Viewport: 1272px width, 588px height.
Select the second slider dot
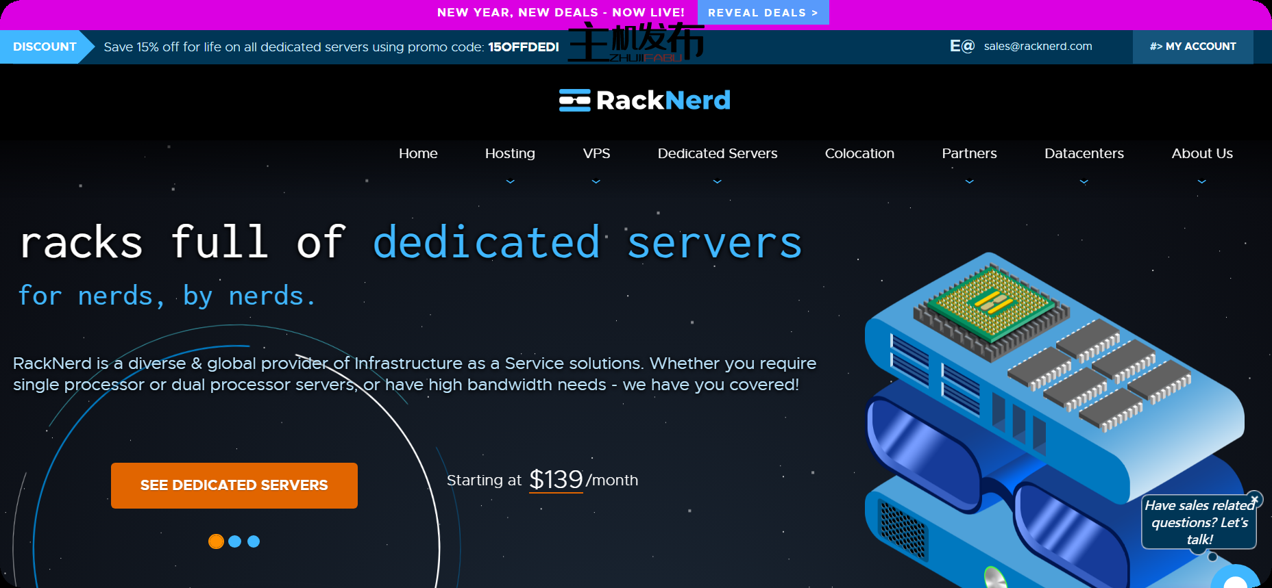tap(234, 541)
